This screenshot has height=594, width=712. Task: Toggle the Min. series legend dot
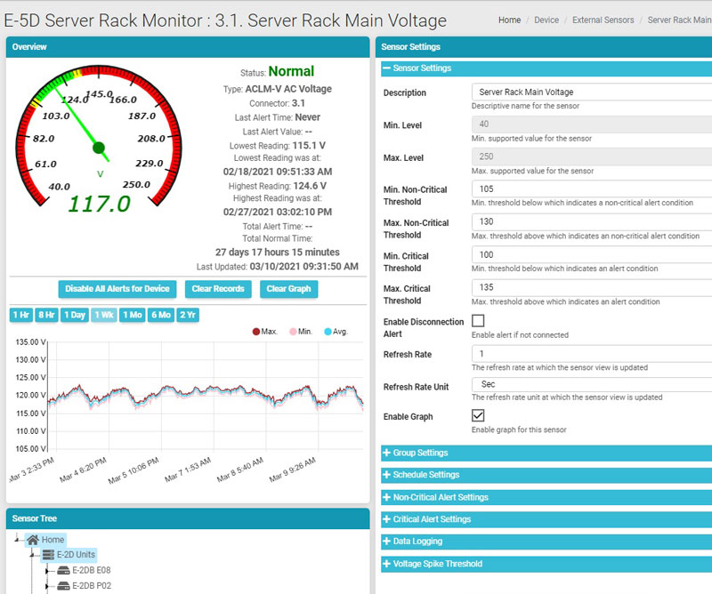pos(293,332)
